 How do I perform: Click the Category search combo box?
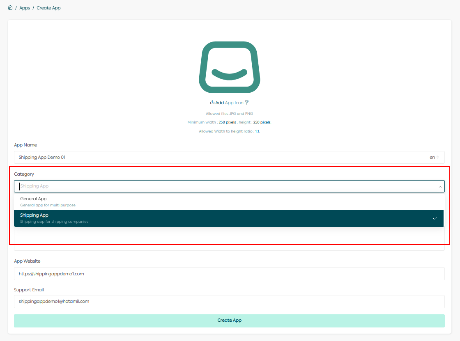click(x=230, y=186)
